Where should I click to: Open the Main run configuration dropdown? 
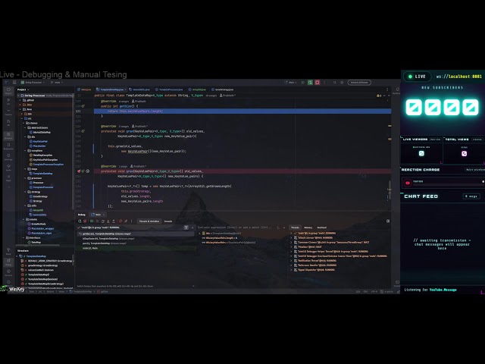292,83
